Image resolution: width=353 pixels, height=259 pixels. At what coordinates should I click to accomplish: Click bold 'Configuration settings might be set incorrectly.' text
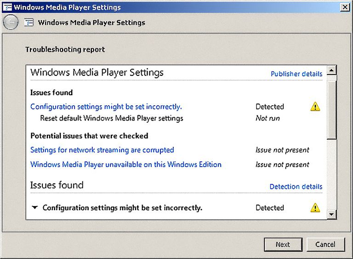122,207
